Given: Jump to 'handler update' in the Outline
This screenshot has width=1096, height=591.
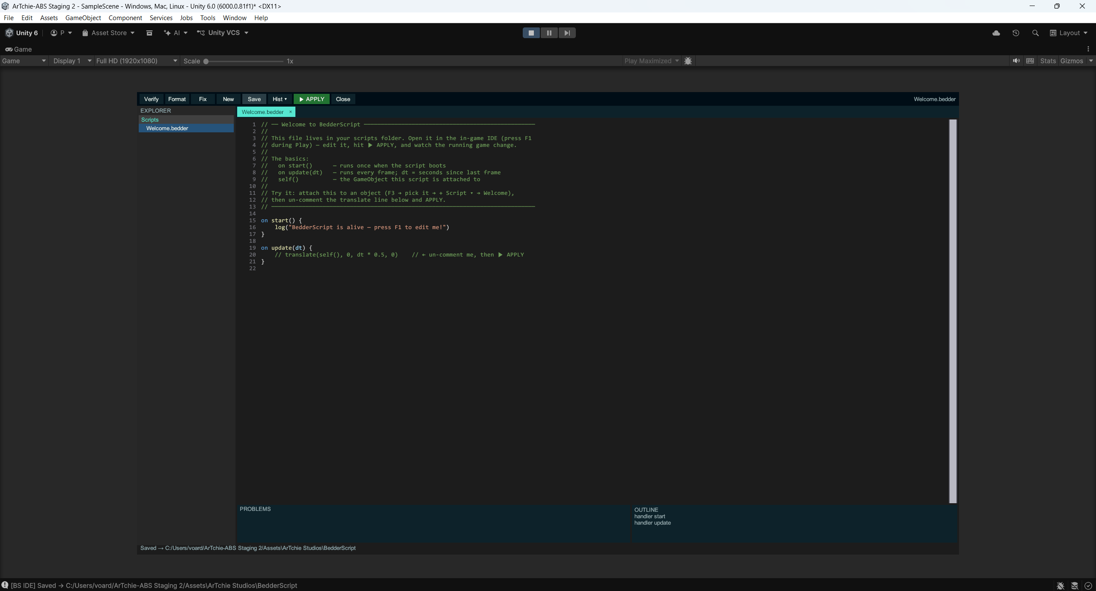Looking at the screenshot, I should 652,523.
